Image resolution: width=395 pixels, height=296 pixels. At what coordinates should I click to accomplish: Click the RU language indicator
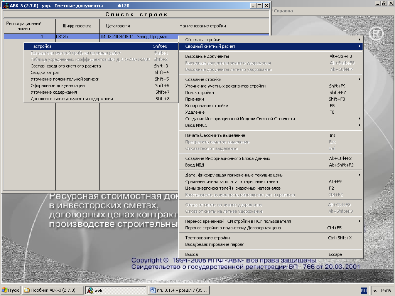pyautogui.click(x=364, y=291)
